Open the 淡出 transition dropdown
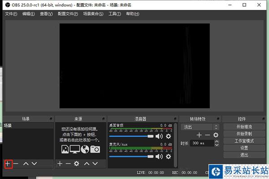Screen dimensions: 269x179 coord(200,127)
